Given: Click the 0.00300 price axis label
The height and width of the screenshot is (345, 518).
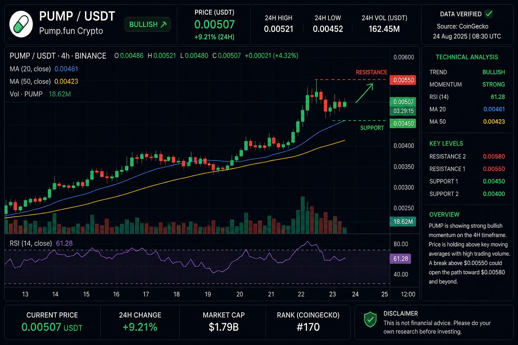Looking at the screenshot, I should click(404, 187).
